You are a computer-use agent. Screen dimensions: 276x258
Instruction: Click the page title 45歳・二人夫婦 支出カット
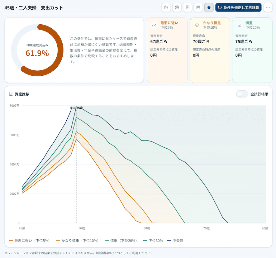34,8
